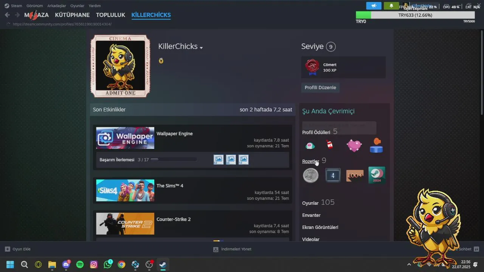This screenshot has height=272, width=484.
Task: Open the number 4 years badge
Action: pyautogui.click(x=333, y=176)
